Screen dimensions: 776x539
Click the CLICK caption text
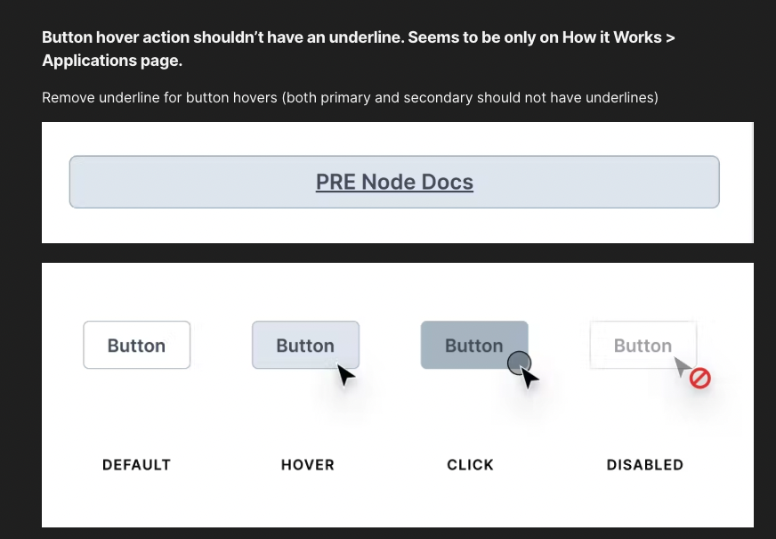coord(470,464)
